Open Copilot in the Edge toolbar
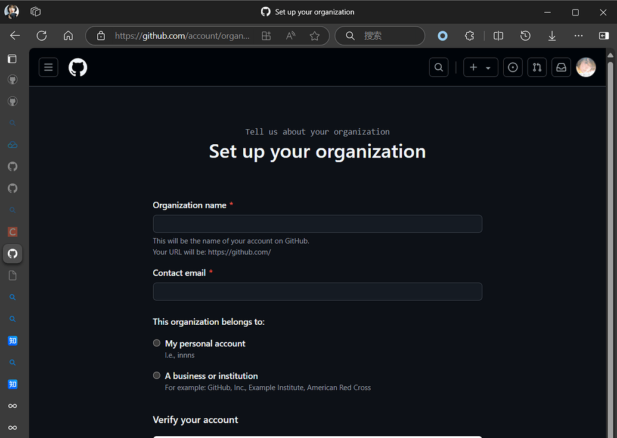 point(442,36)
